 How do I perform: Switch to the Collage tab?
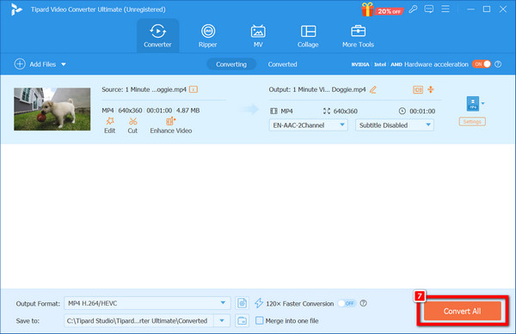(x=308, y=36)
